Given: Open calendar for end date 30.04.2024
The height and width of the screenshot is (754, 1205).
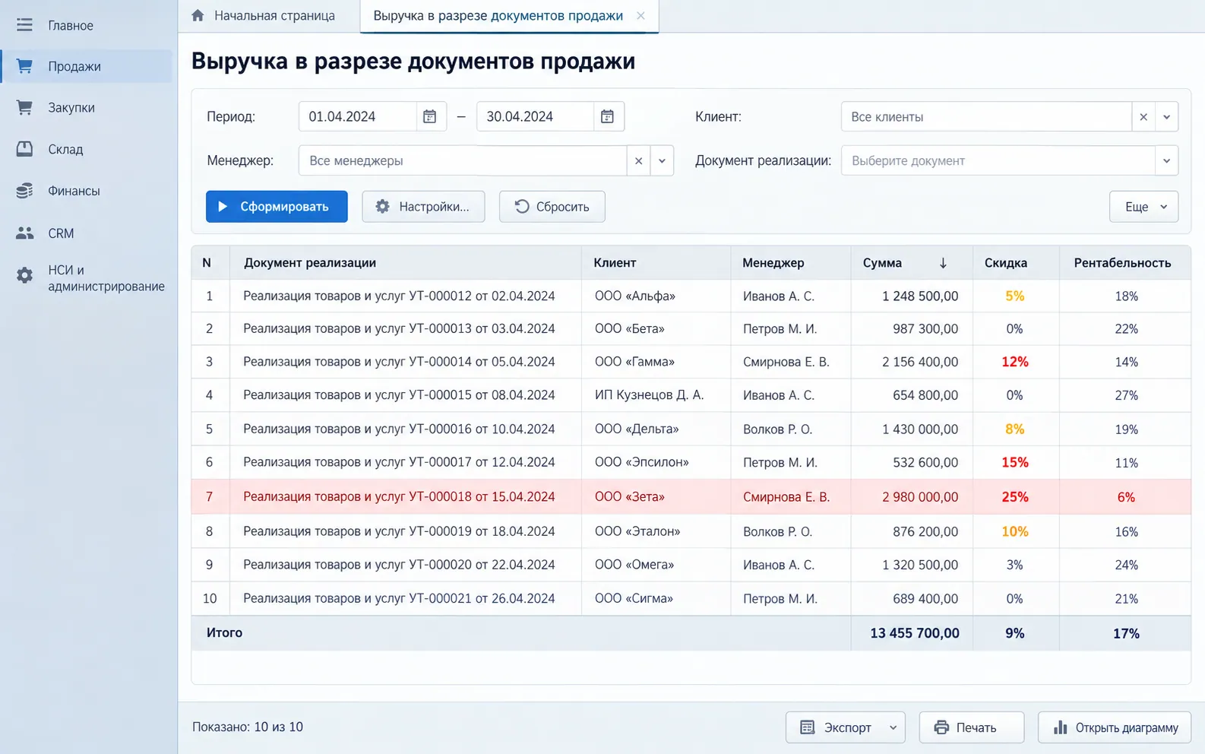Looking at the screenshot, I should coord(607,116).
